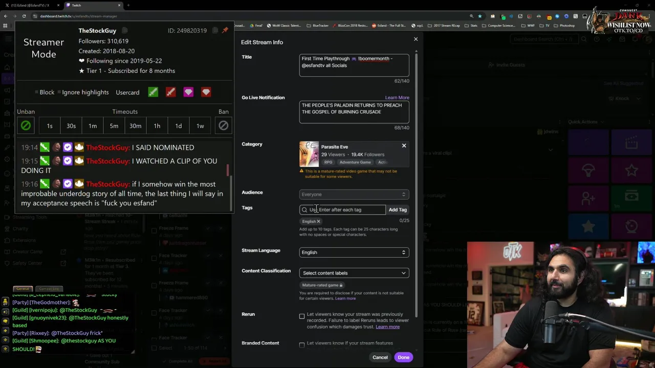The width and height of the screenshot is (655, 368).
Task: Open the Audience dropdown showing Everyone
Action: click(x=354, y=194)
